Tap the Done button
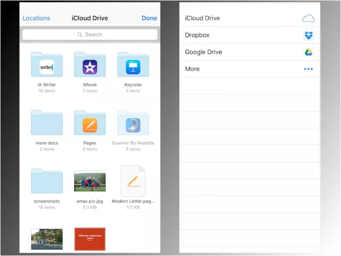Screen dimensions: 341x256 tap(149, 18)
